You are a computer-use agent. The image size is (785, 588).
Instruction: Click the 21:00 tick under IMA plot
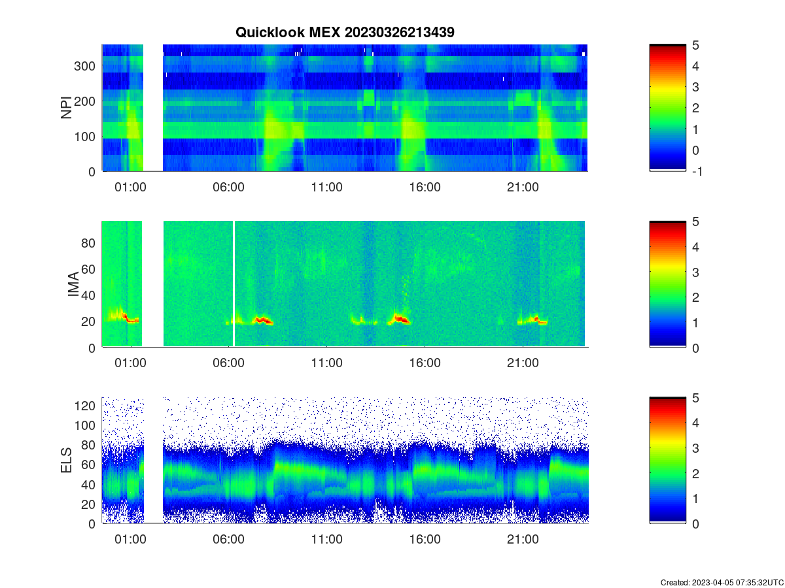[x=523, y=363]
